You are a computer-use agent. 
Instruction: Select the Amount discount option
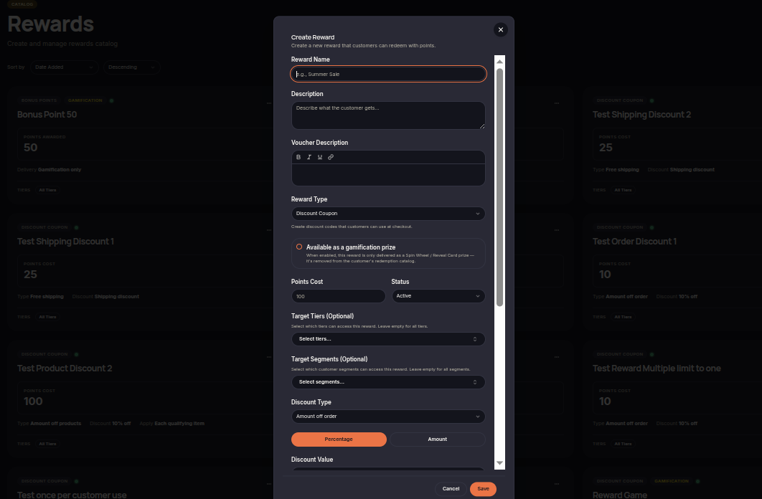click(438, 439)
